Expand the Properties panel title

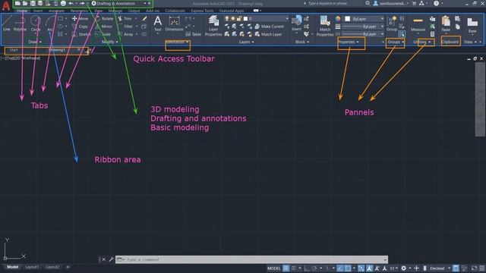tap(349, 42)
